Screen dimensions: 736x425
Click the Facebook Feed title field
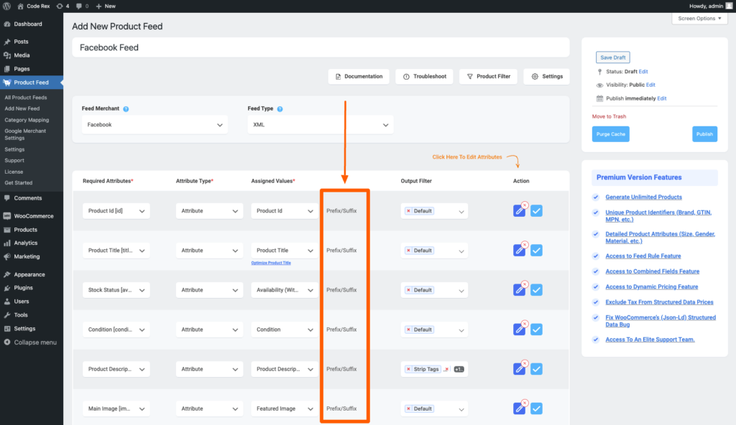click(321, 47)
